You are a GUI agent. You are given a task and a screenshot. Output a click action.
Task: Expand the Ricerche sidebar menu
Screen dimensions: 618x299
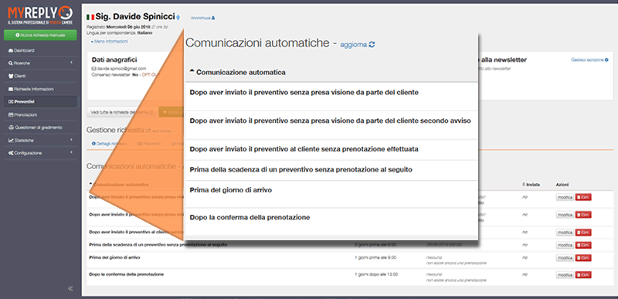[x=39, y=63]
